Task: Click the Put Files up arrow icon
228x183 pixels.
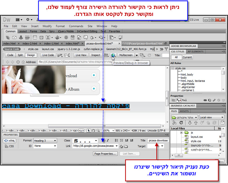Action: 196,123
